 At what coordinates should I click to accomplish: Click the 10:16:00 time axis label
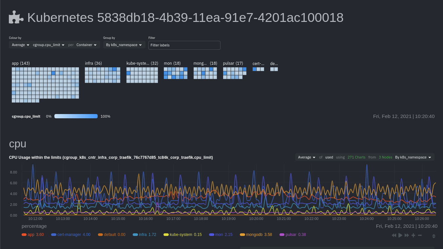click(146, 219)
